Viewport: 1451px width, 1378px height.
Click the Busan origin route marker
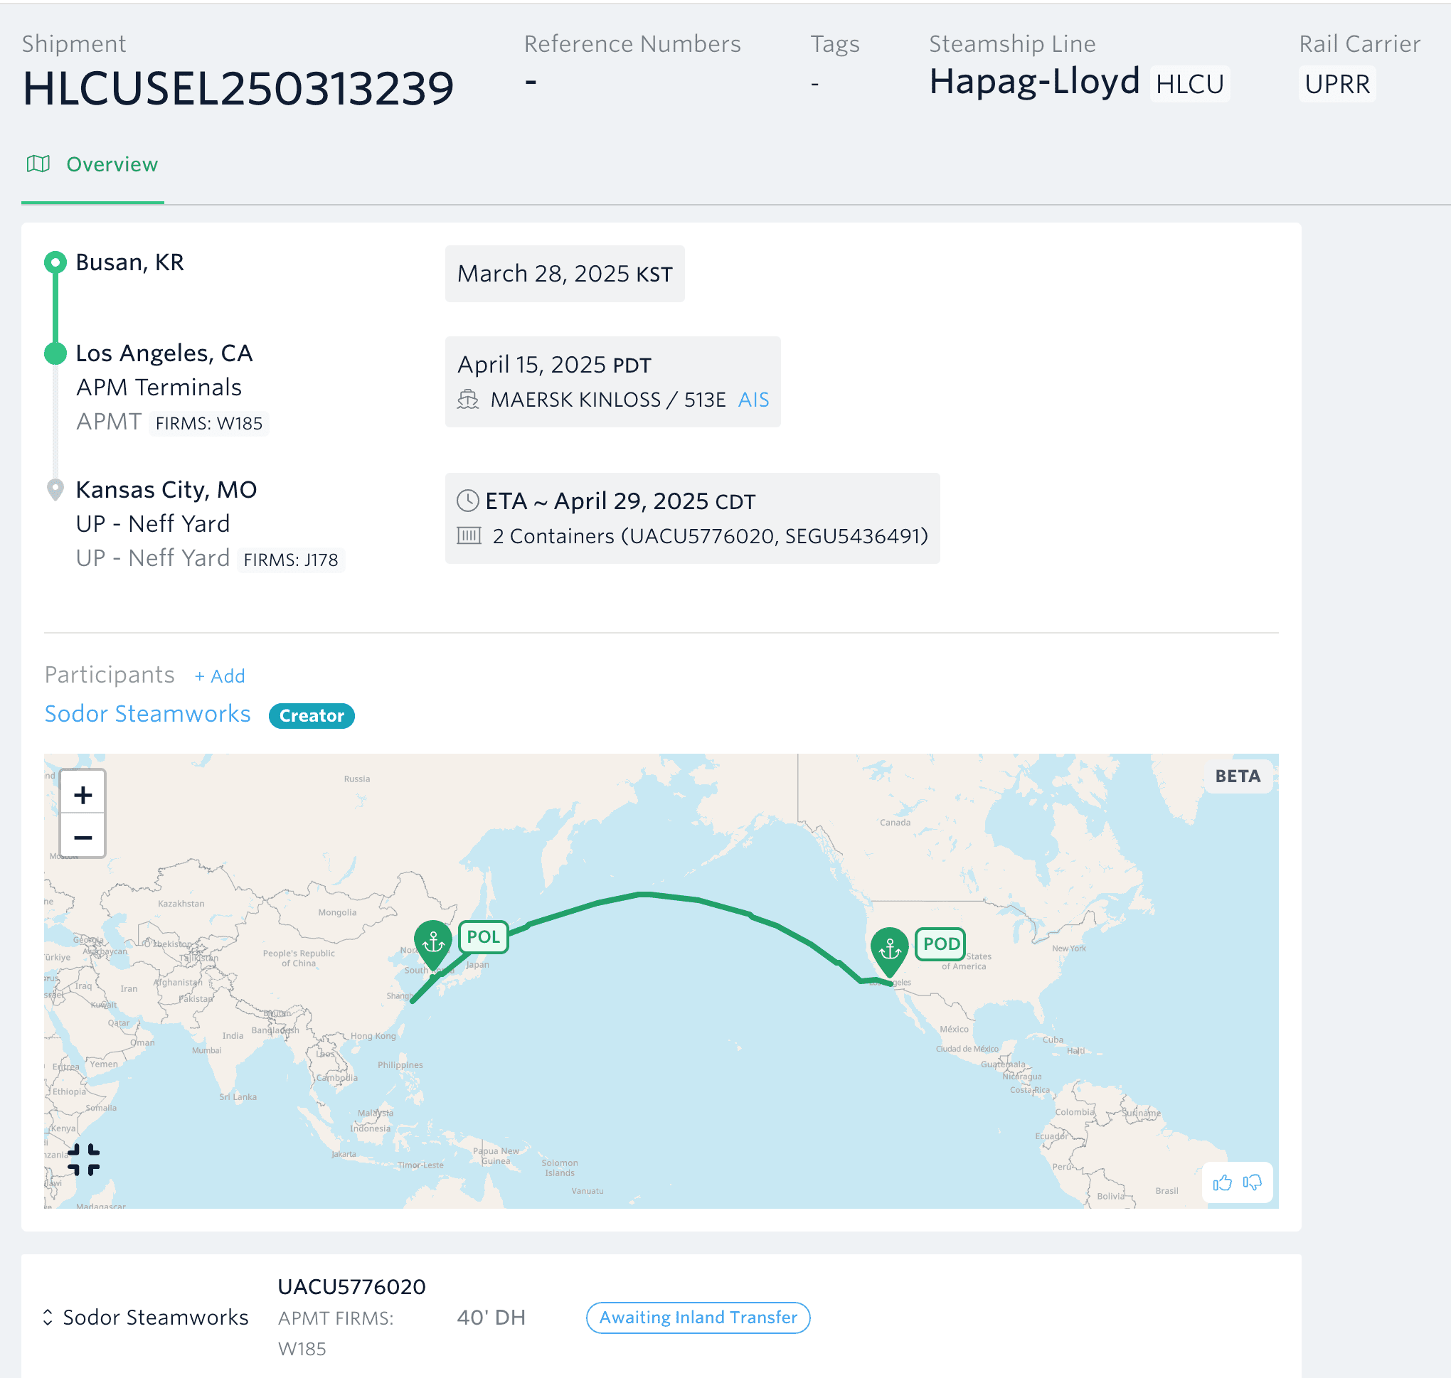tap(55, 262)
